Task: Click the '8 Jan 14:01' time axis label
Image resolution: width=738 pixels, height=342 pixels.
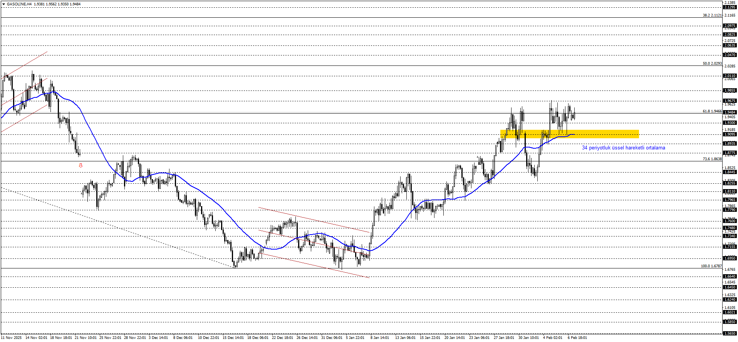Action: (x=380, y=338)
